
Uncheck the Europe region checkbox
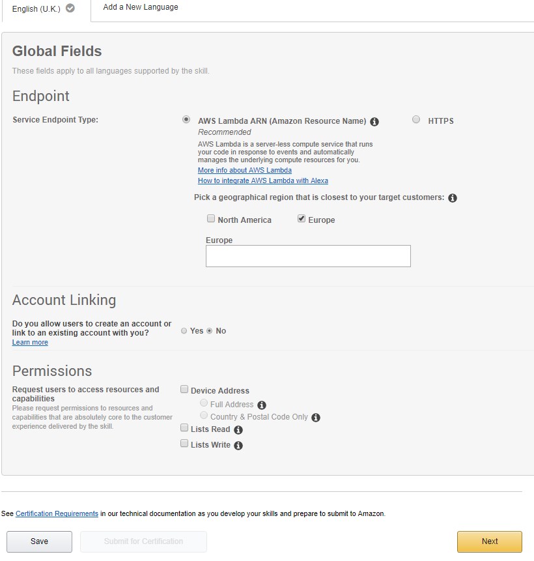click(x=302, y=219)
